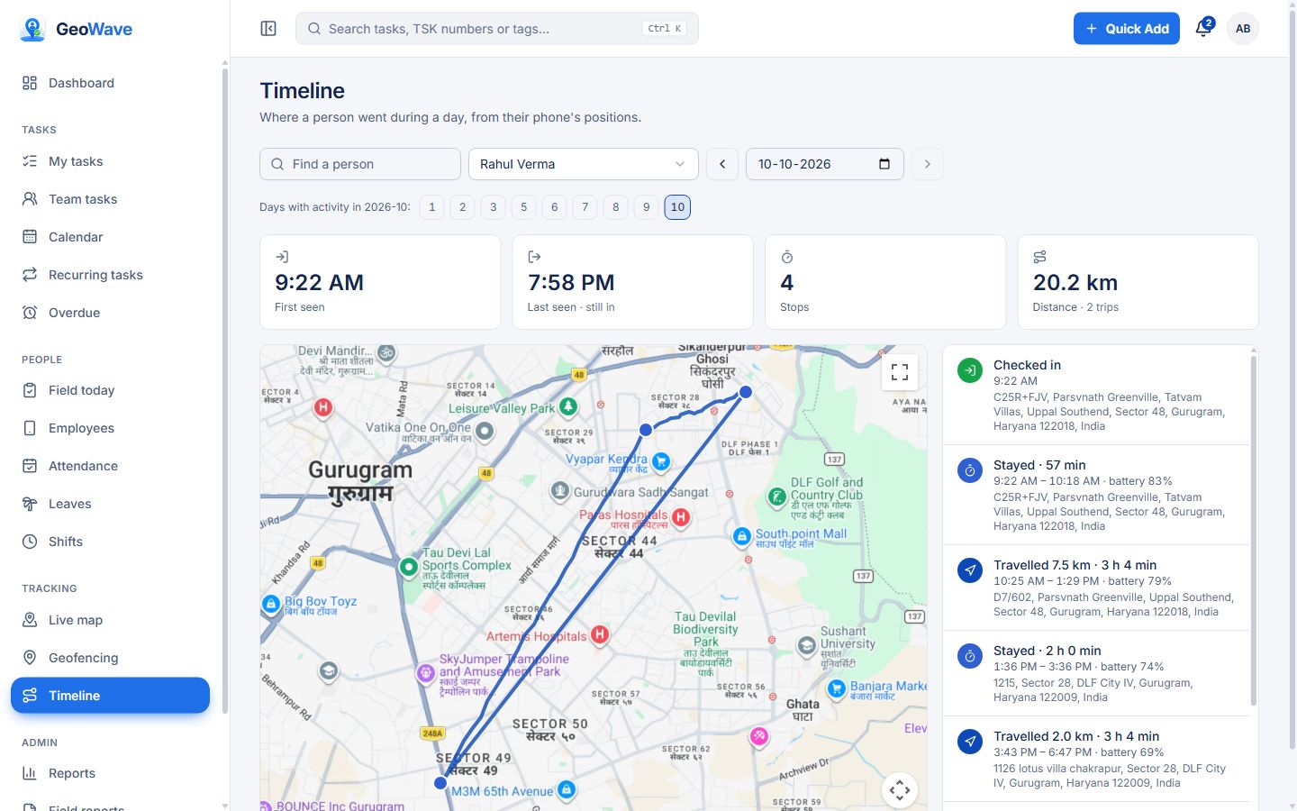Image resolution: width=1297 pixels, height=811 pixels.
Task: Click the 10-10-2026 date field
Action: pyautogui.click(x=825, y=164)
